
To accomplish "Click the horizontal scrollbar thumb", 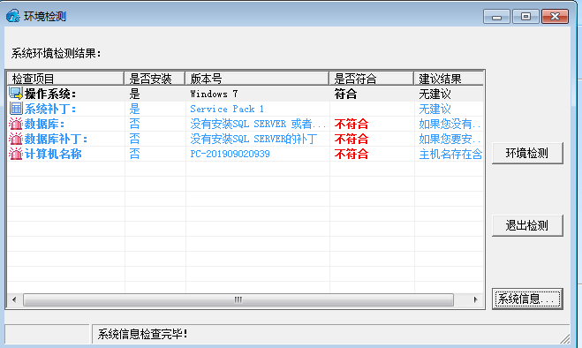I will tap(238, 299).
